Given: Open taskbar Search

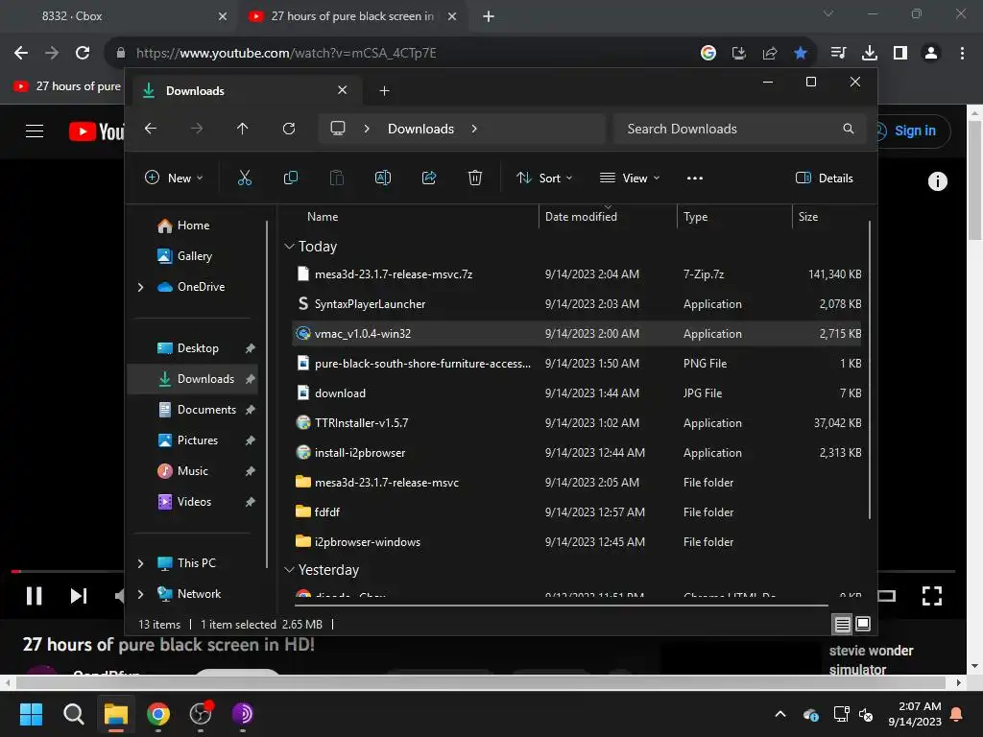Looking at the screenshot, I should click(74, 714).
